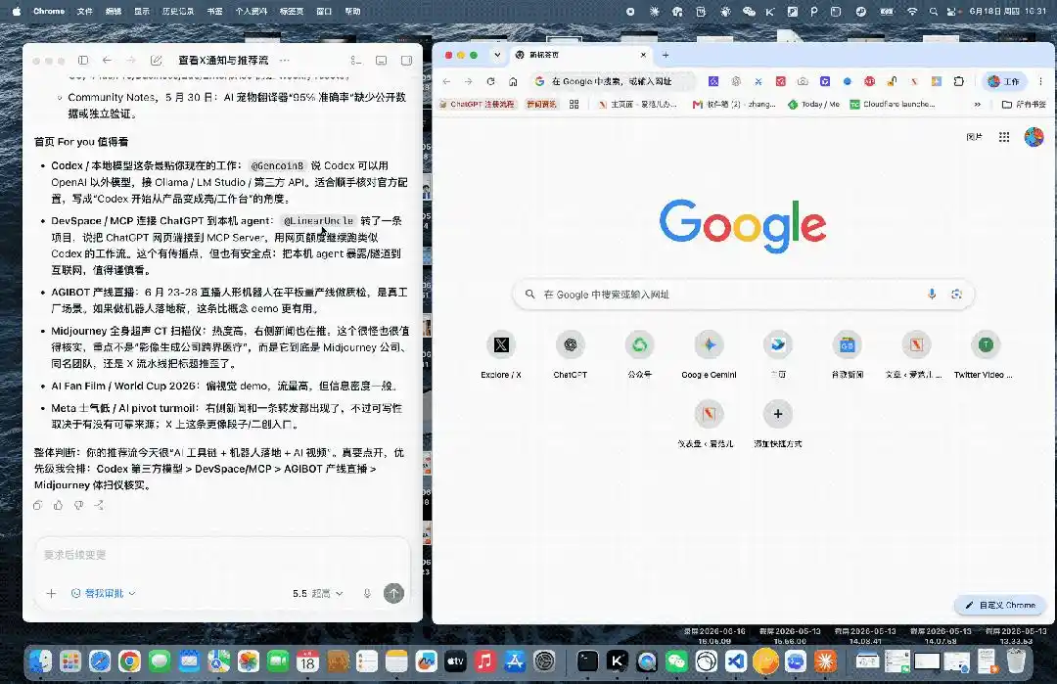This screenshot has width=1057, height=684.
Task: Open the @LinearUncle mention
Action: pos(318,221)
